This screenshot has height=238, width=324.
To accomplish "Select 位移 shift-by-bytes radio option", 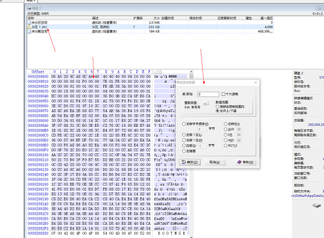I will 184,146.
